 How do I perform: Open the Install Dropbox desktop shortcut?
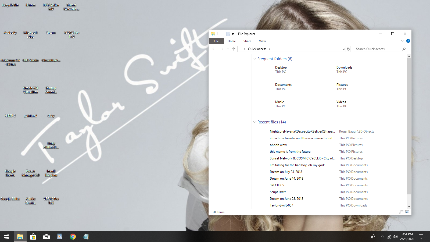pyautogui.click(x=51, y=173)
